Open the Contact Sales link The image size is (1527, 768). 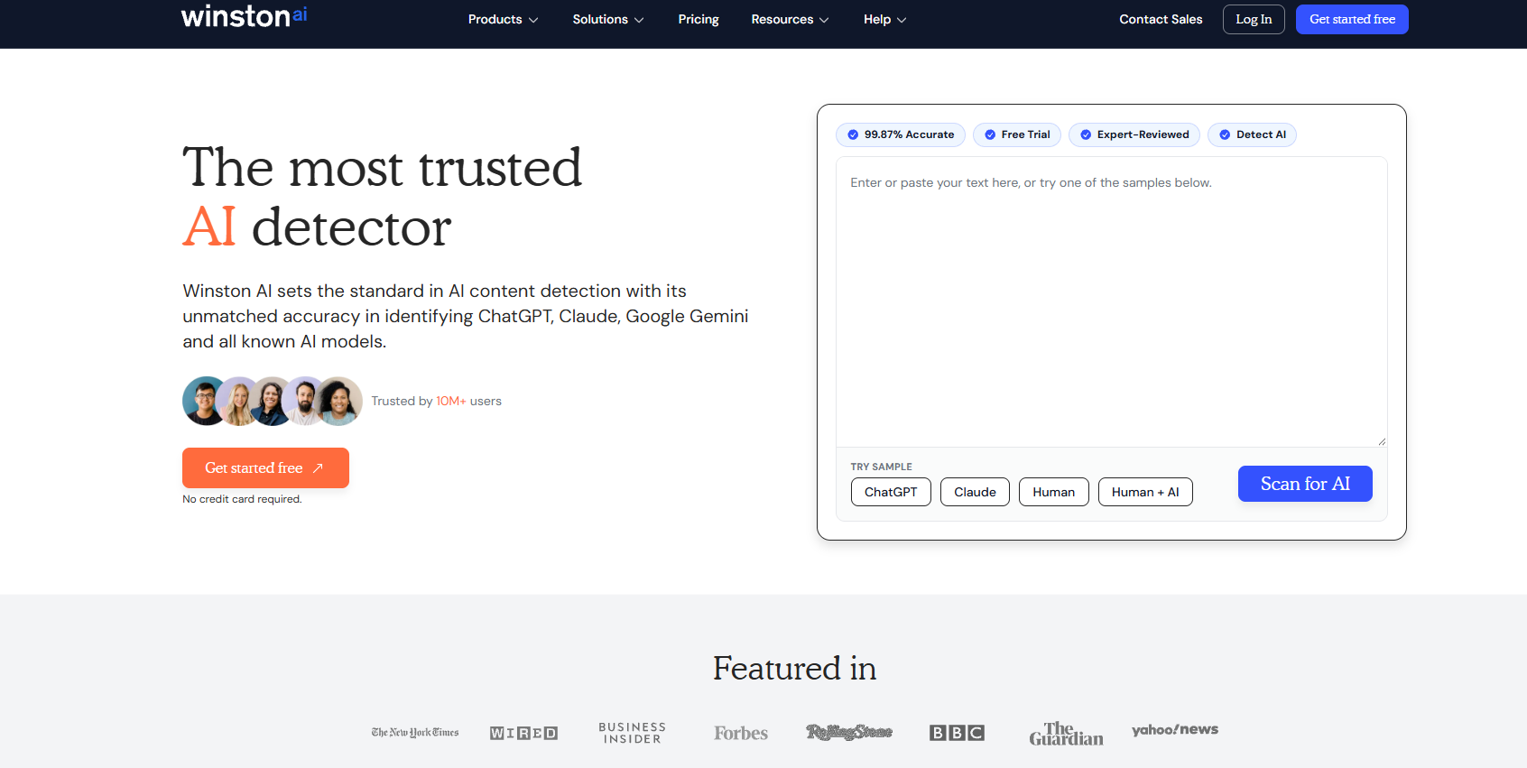tap(1161, 19)
